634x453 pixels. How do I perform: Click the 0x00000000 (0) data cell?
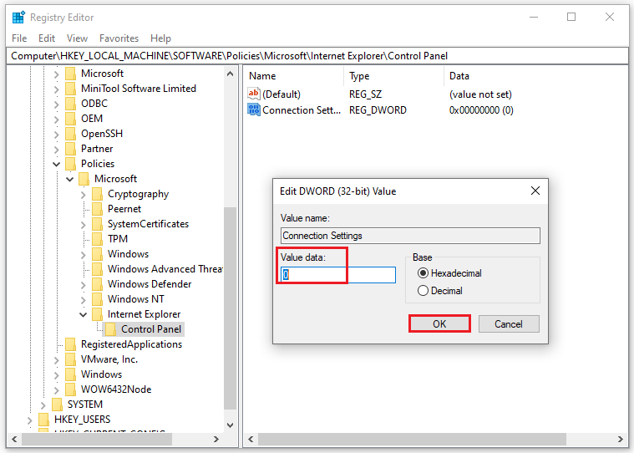(481, 110)
